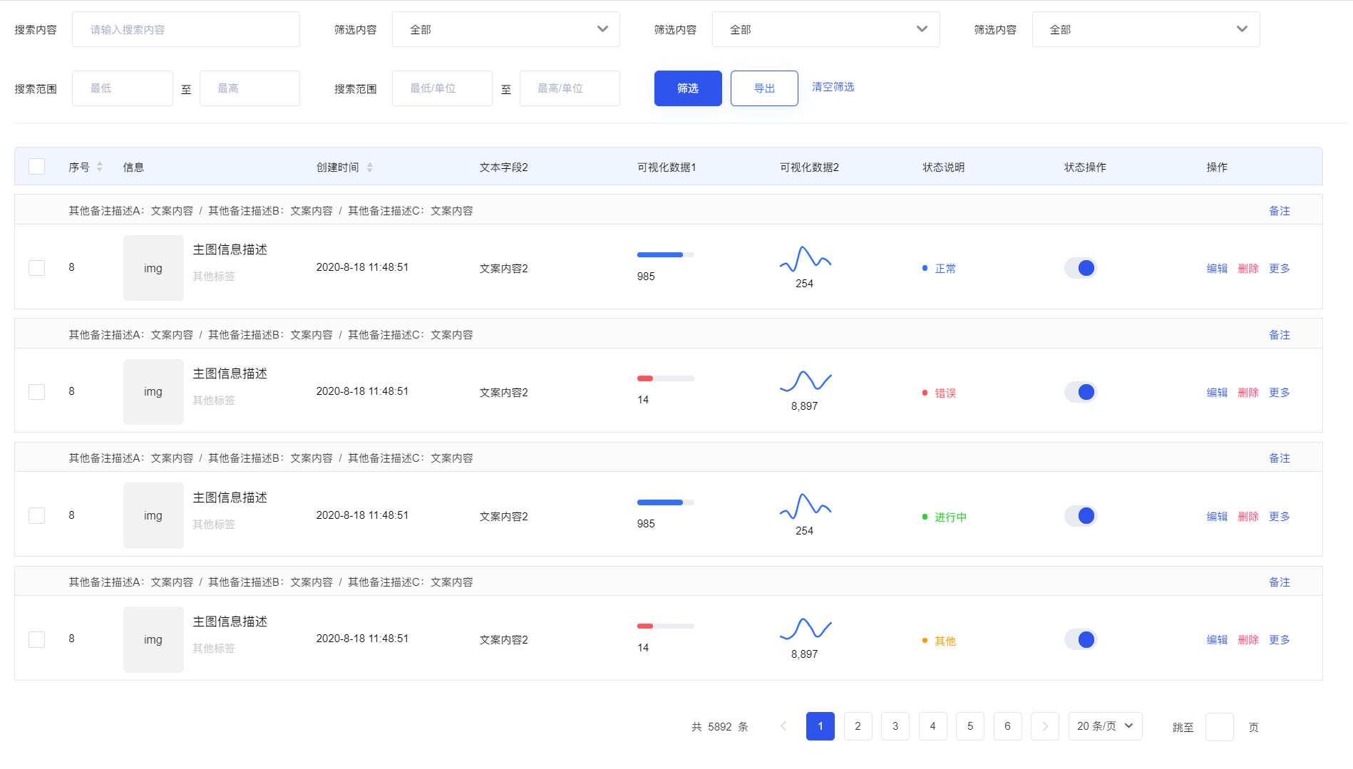
Task: Click the 清空筛选 link
Action: coord(833,87)
